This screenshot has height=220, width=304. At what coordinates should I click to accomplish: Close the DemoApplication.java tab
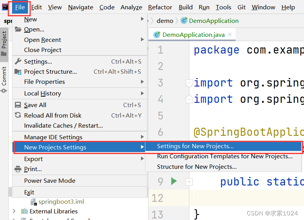[230, 35]
